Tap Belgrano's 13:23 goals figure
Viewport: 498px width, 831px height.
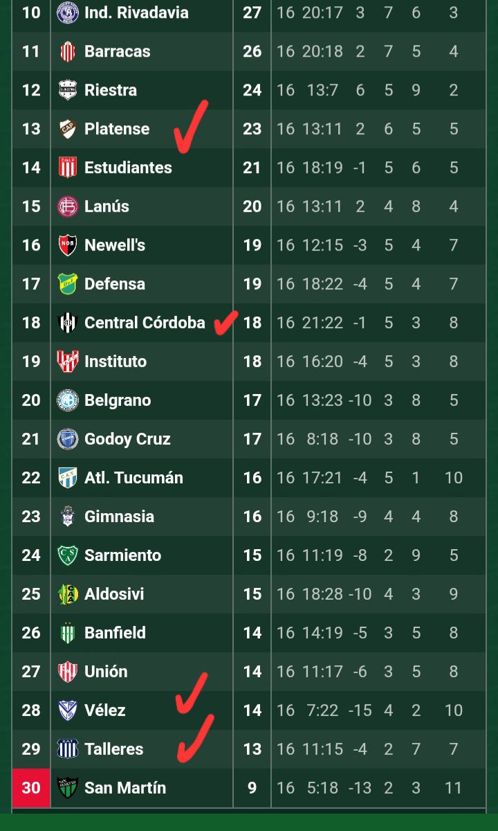tap(322, 400)
